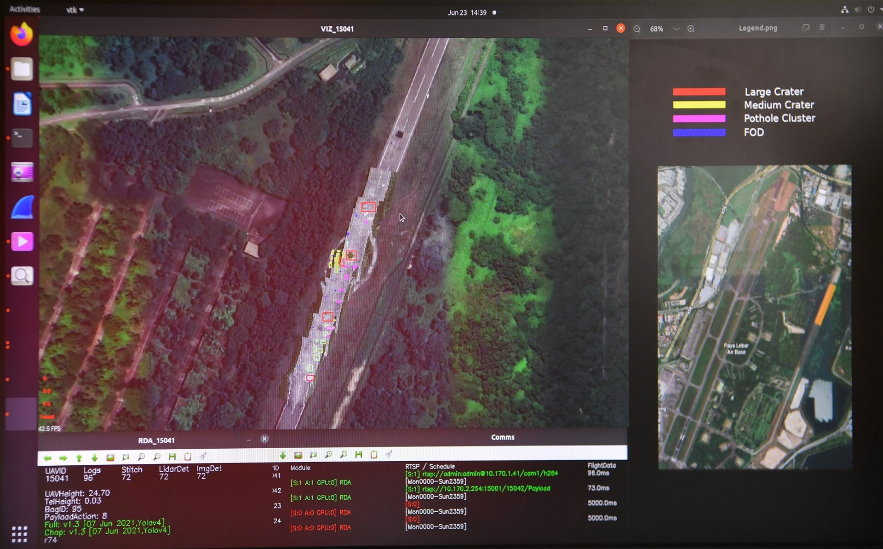
Task: Click the red Large Crater legend swatch
Action: point(699,91)
